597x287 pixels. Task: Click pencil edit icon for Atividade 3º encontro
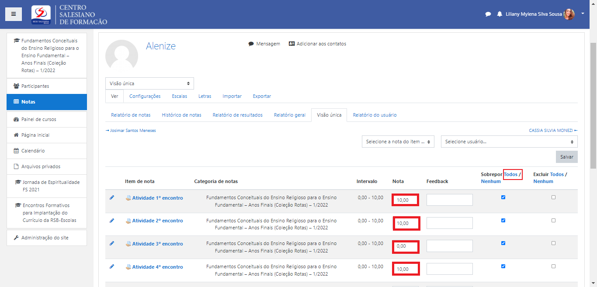tap(112, 243)
